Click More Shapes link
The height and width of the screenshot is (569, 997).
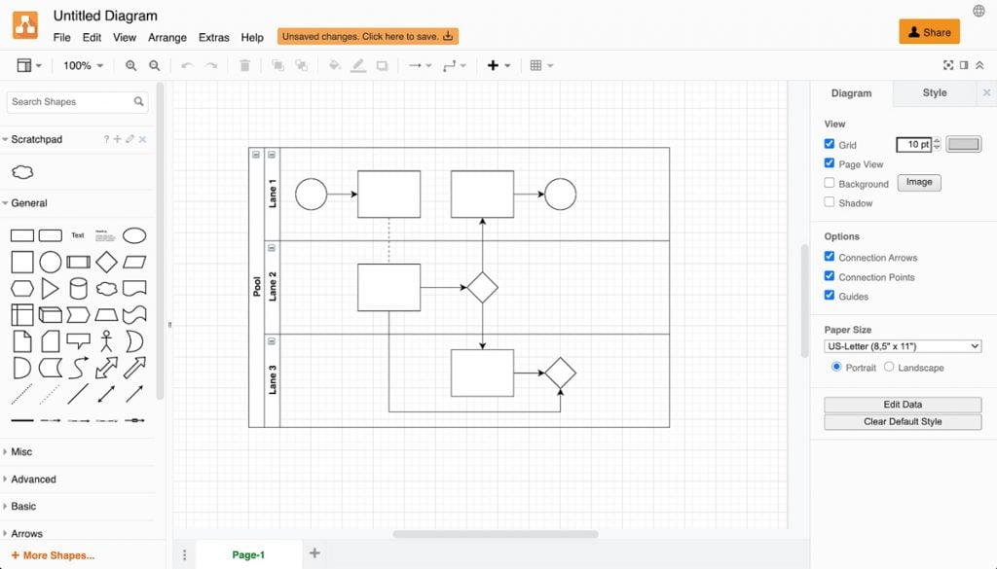click(51, 553)
